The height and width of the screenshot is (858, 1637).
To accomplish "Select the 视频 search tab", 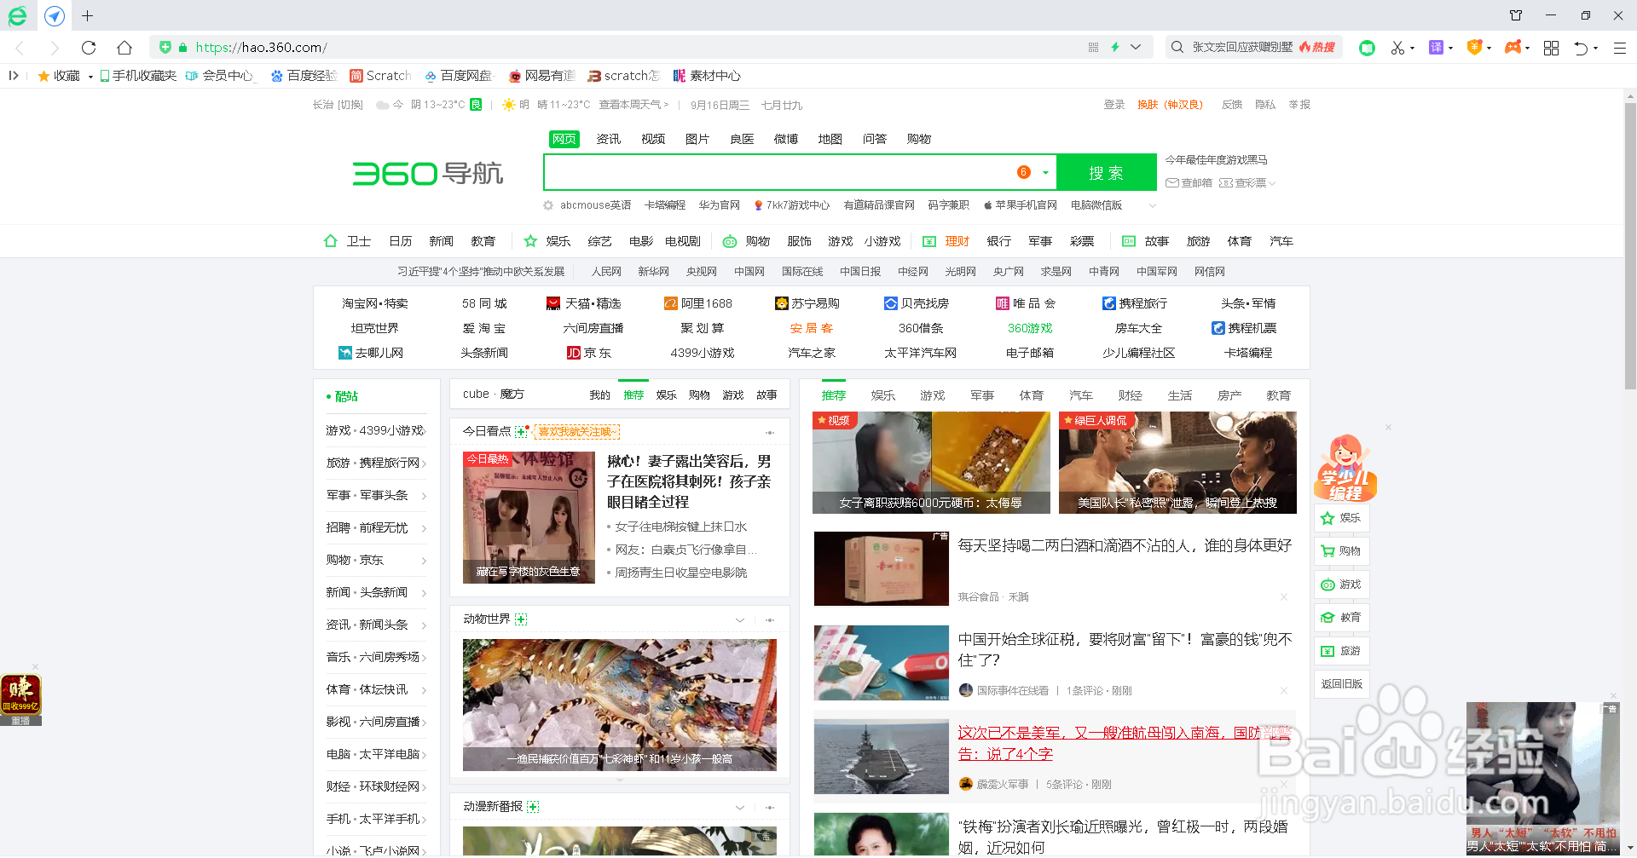I will [653, 139].
